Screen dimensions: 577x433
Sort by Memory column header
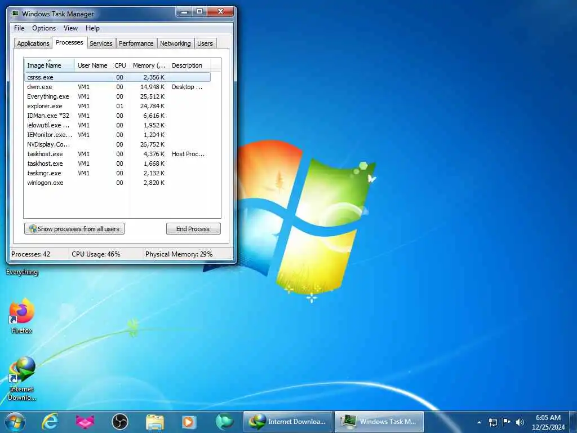pos(149,65)
